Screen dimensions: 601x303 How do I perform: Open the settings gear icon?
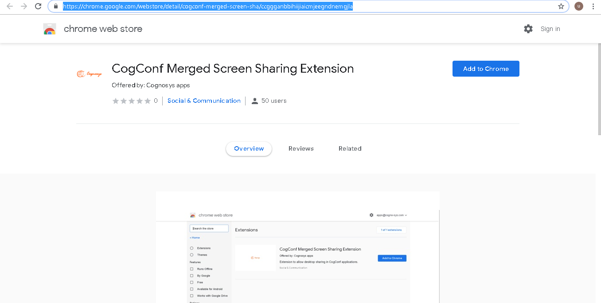coord(528,29)
